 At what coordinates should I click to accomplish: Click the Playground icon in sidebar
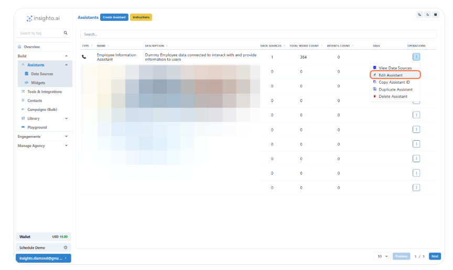(23, 127)
